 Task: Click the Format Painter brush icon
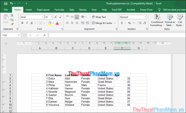(12, 24)
